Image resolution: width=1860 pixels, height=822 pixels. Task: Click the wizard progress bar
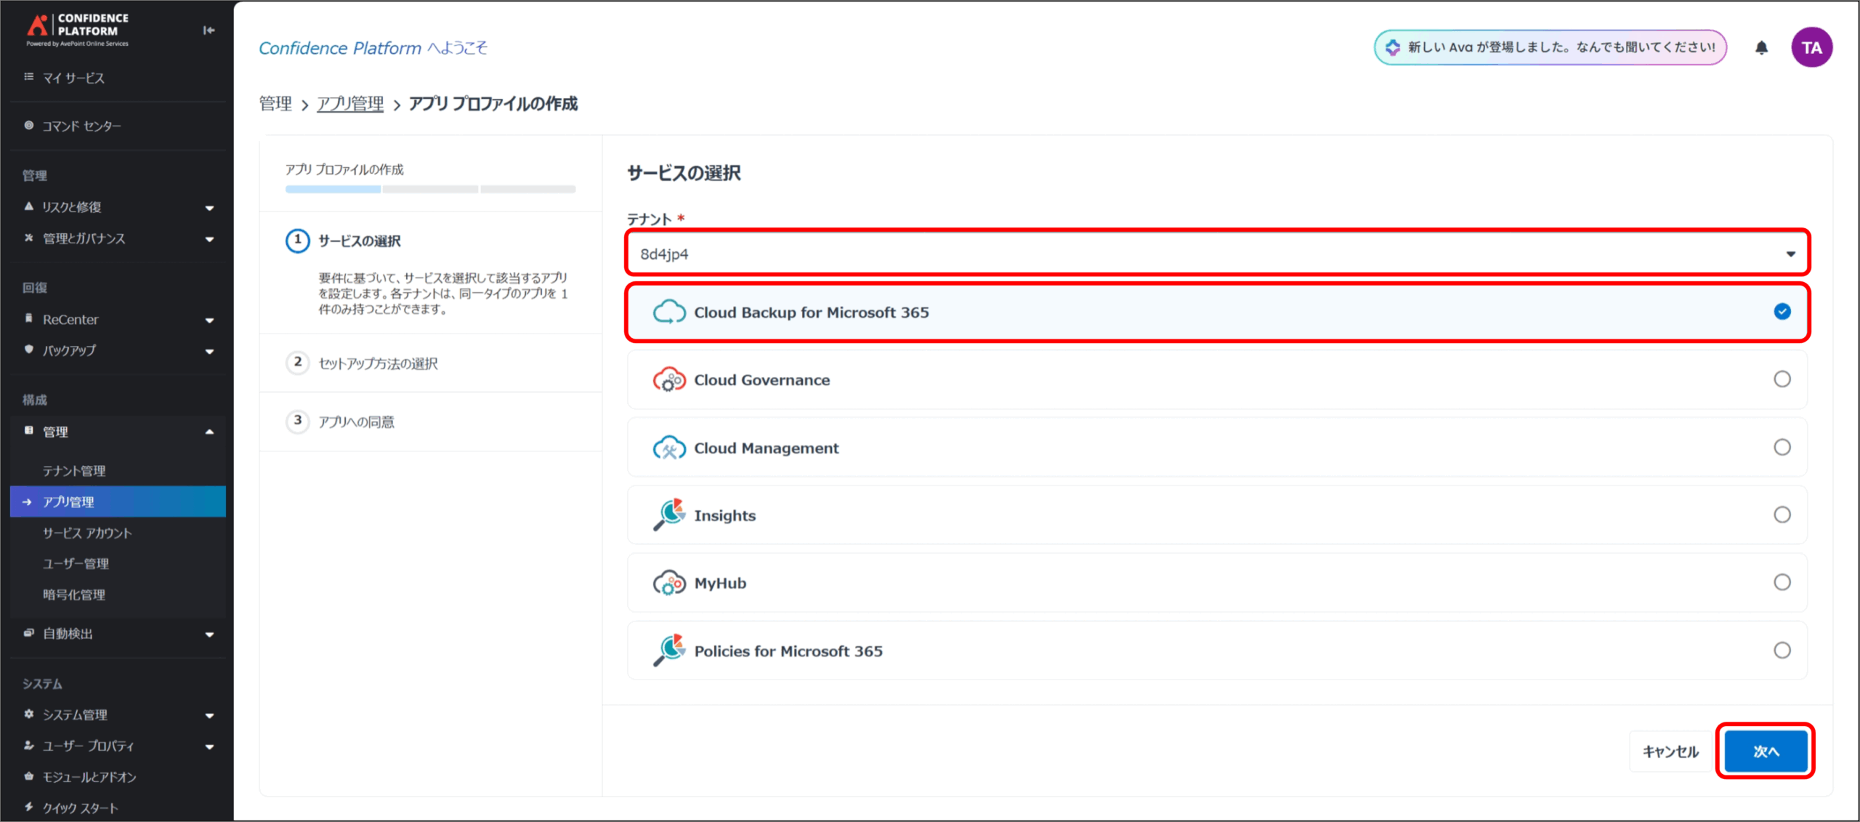(x=430, y=189)
